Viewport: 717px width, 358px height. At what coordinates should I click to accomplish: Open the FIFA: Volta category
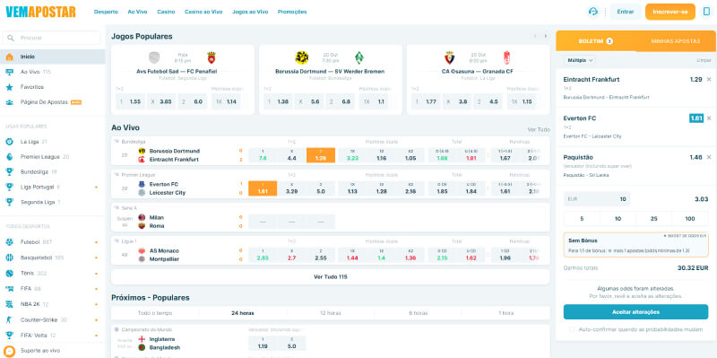(x=53, y=335)
